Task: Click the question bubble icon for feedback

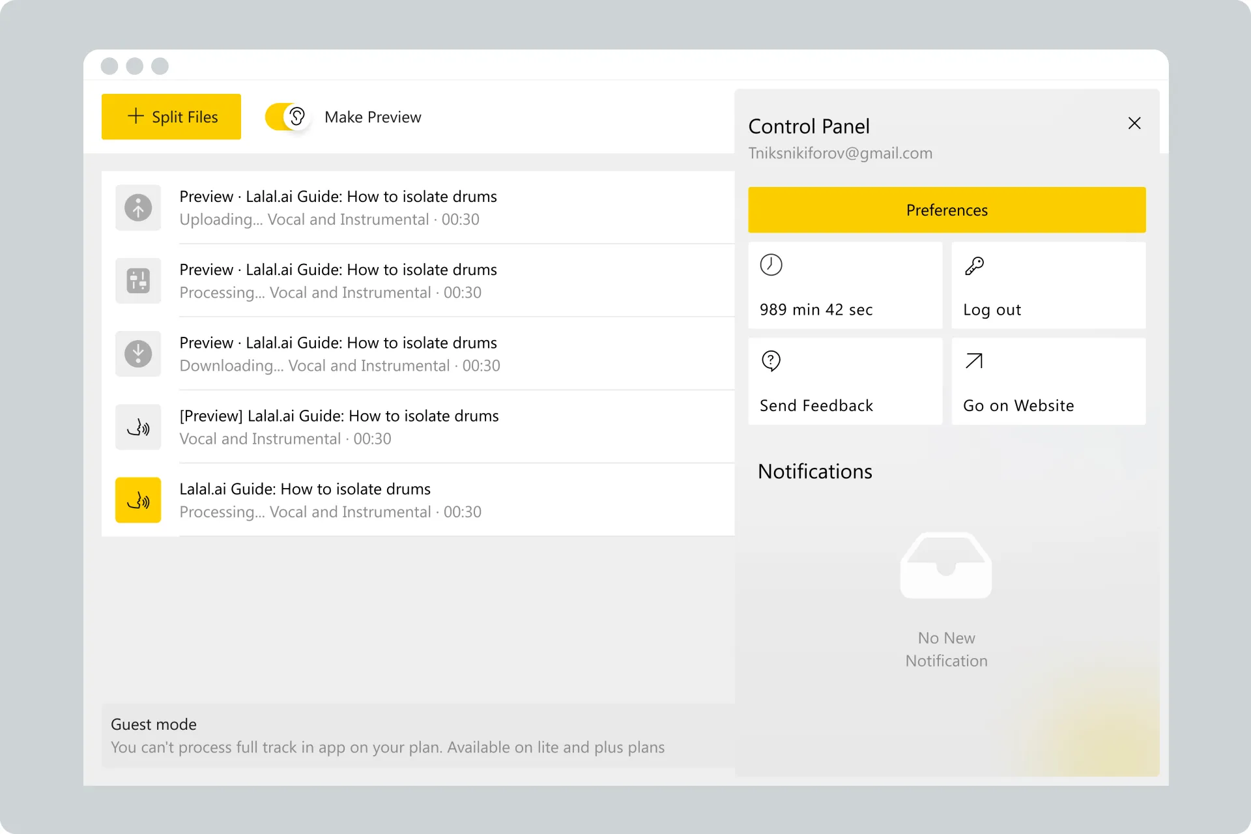Action: (771, 361)
